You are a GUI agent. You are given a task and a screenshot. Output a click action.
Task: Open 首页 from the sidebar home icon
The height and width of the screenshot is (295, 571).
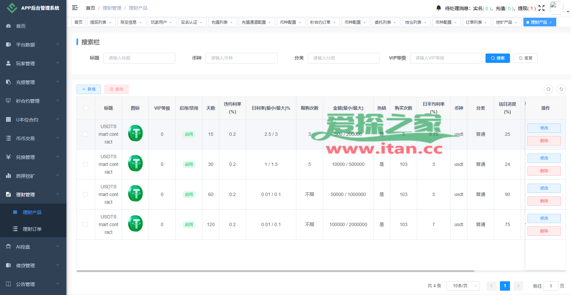coord(9,26)
